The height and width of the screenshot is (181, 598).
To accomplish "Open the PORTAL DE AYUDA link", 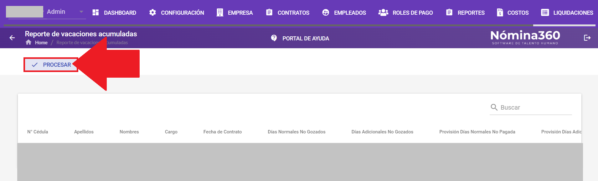I will point(306,39).
